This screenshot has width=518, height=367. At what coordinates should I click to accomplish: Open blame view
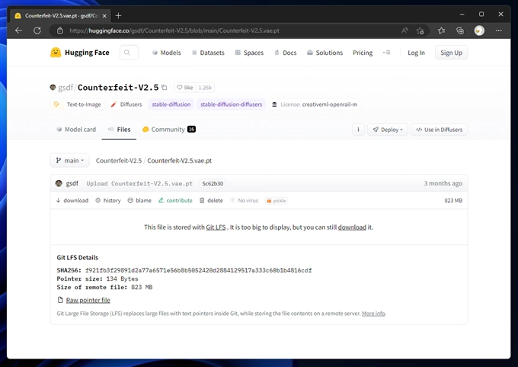[139, 201]
